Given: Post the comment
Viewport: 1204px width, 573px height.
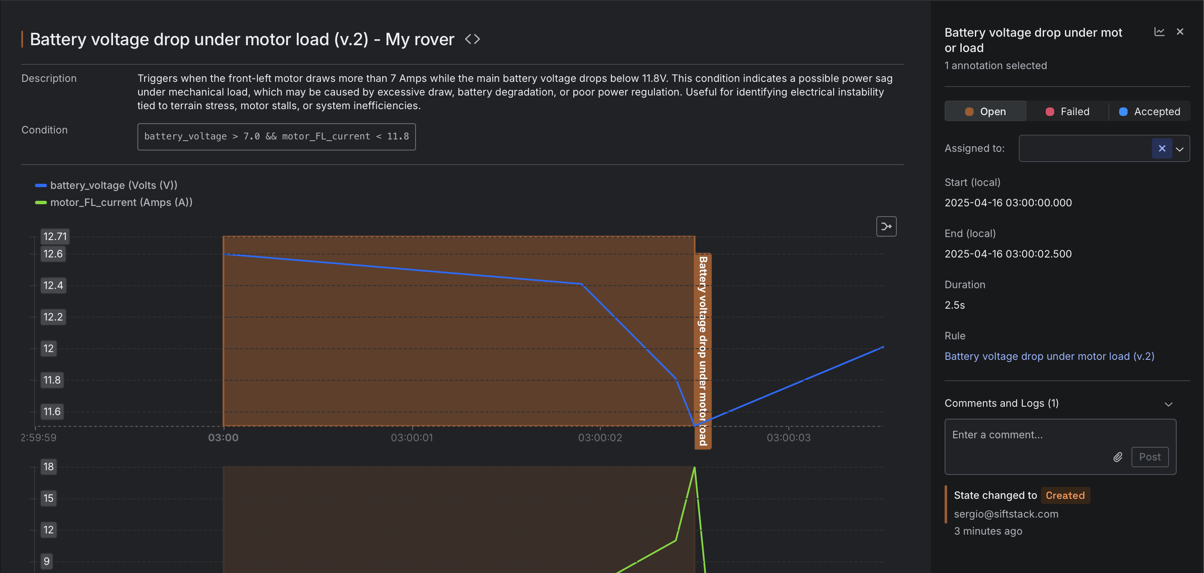Looking at the screenshot, I should 1150,457.
